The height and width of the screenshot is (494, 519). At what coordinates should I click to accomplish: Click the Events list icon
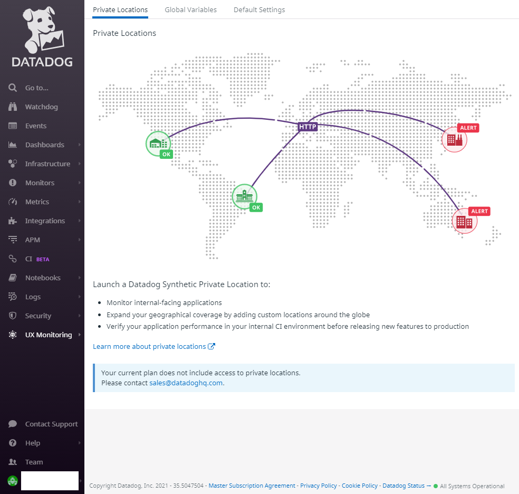coord(13,126)
